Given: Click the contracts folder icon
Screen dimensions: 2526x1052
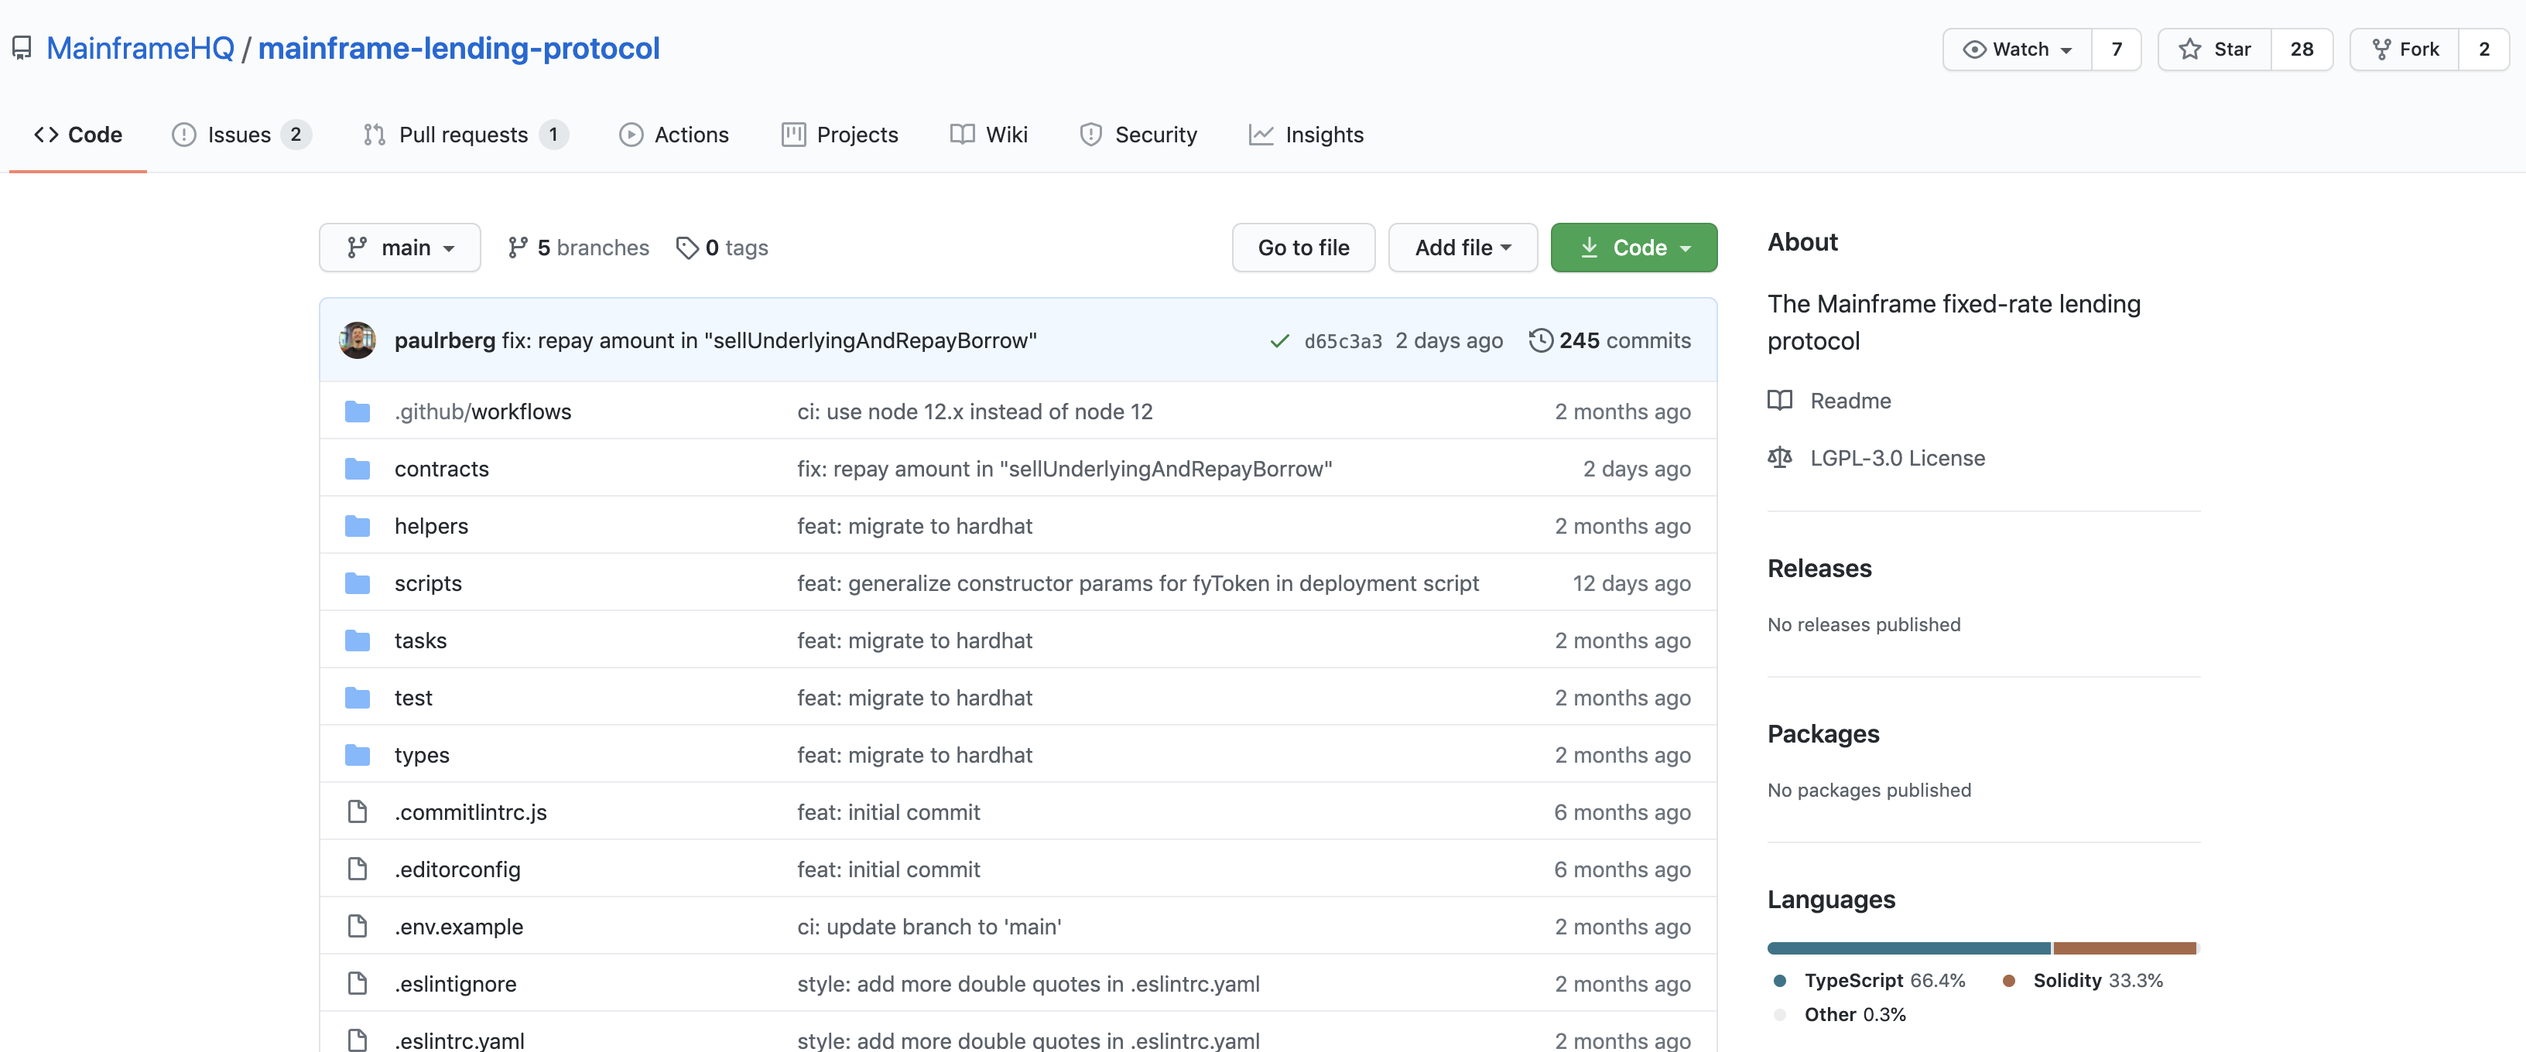Looking at the screenshot, I should point(358,469).
